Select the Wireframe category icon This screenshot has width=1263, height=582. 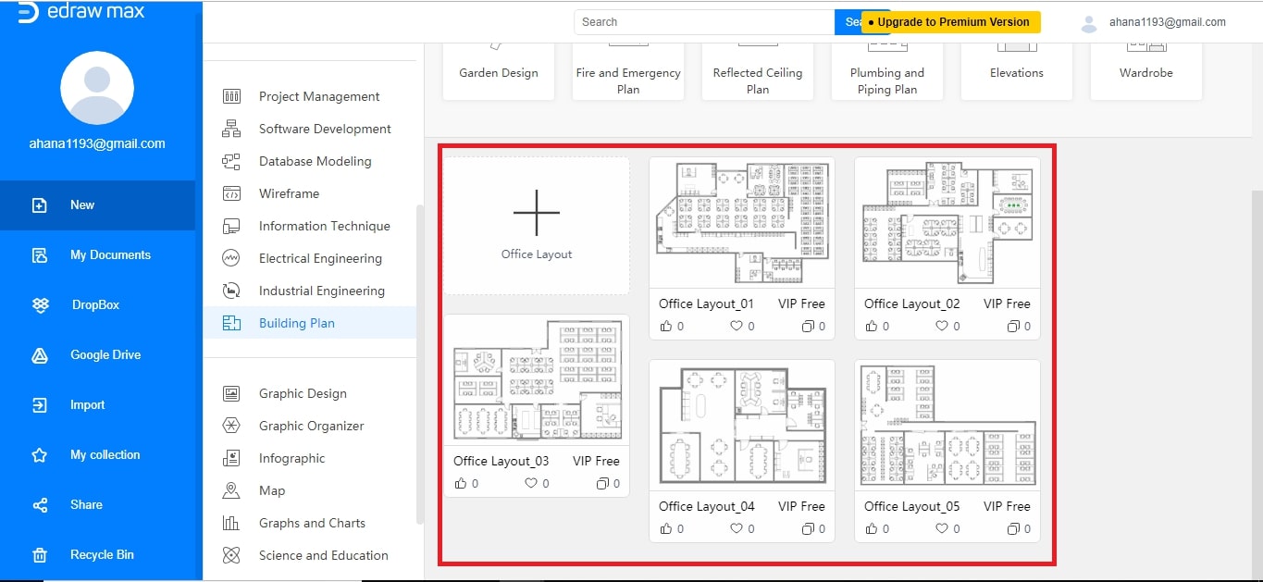tap(230, 193)
